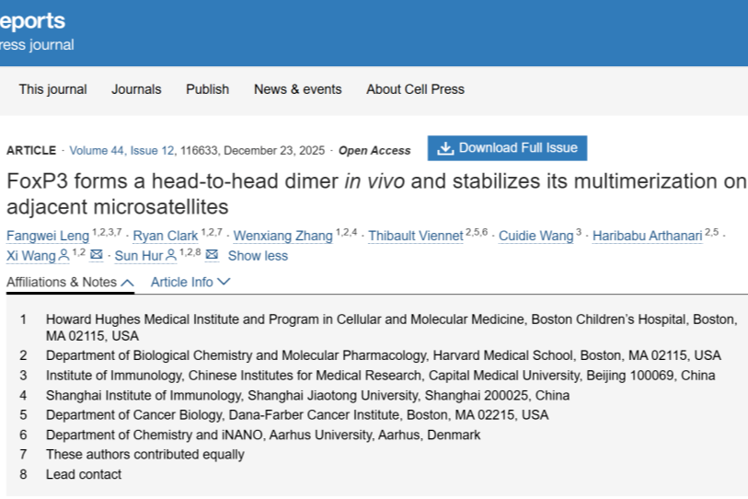Click the profile icon beside Xi Wang
748x499 pixels.
(x=63, y=255)
